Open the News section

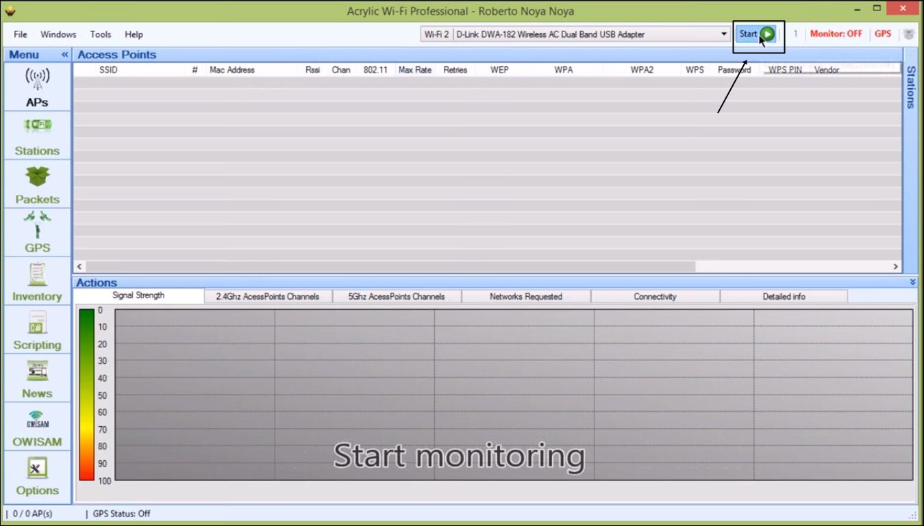[37, 379]
